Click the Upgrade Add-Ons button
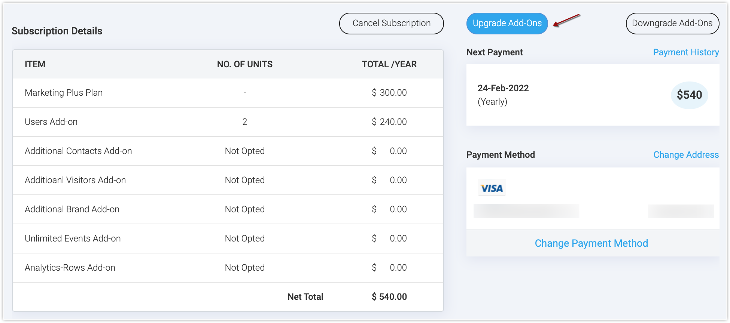Screen dimensions: 730x323 tap(507, 24)
